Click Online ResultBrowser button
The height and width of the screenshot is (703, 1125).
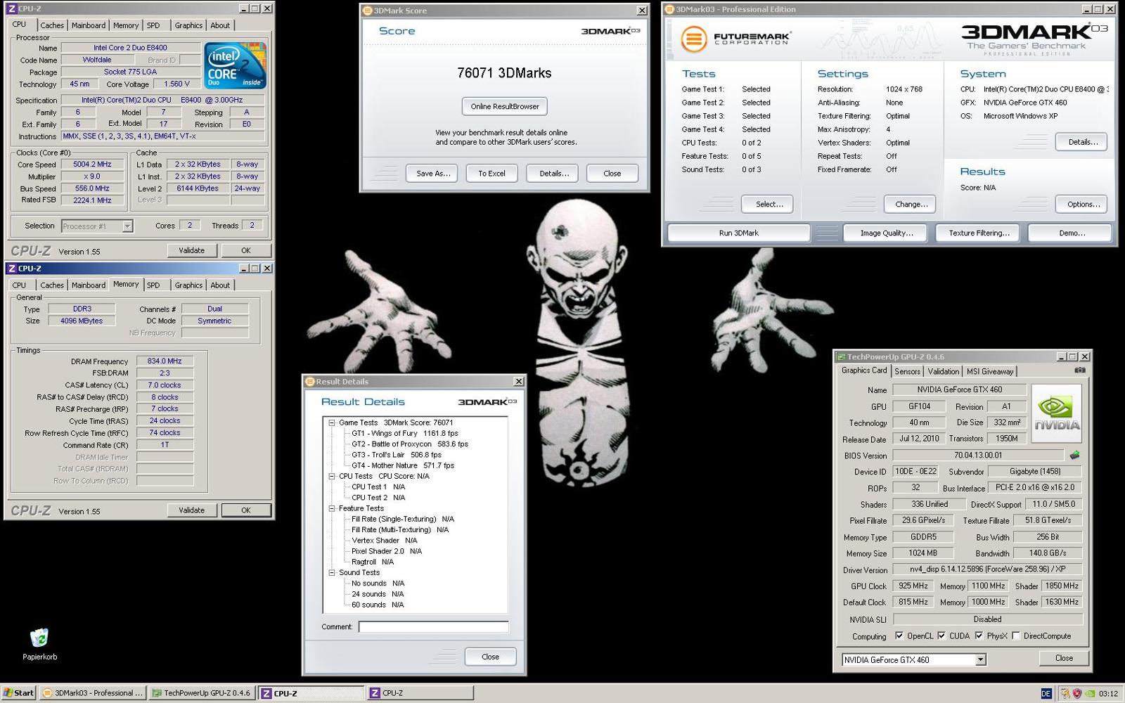click(x=505, y=106)
